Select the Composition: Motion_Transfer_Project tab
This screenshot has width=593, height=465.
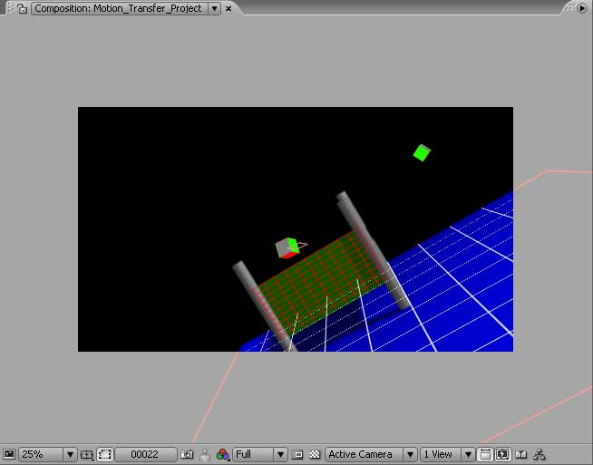coord(118,8)
